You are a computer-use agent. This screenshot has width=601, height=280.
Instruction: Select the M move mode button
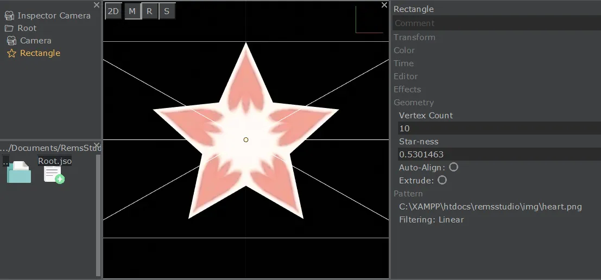point(132,11)
